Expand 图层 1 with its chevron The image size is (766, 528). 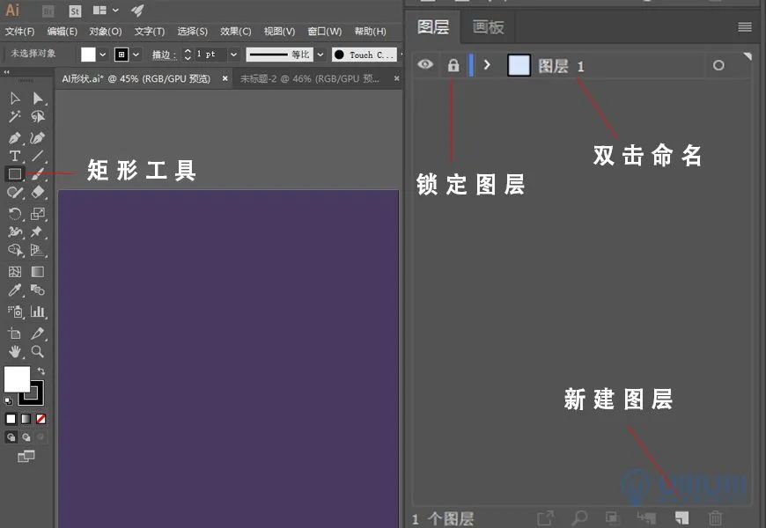pos(487,65)
